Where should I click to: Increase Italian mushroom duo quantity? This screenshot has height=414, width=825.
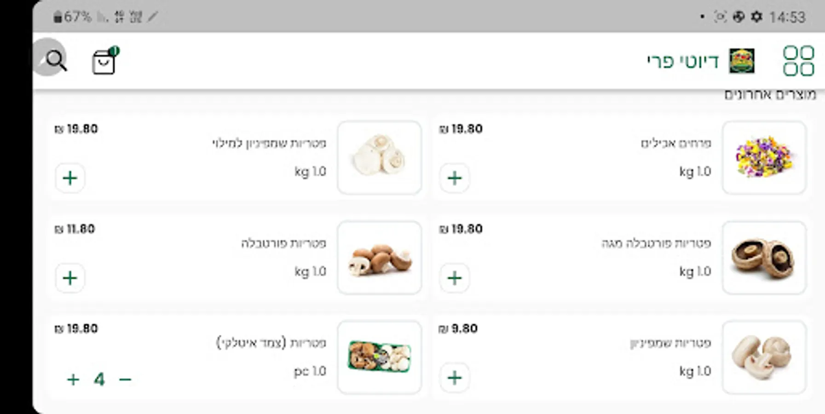pos(73,379)
